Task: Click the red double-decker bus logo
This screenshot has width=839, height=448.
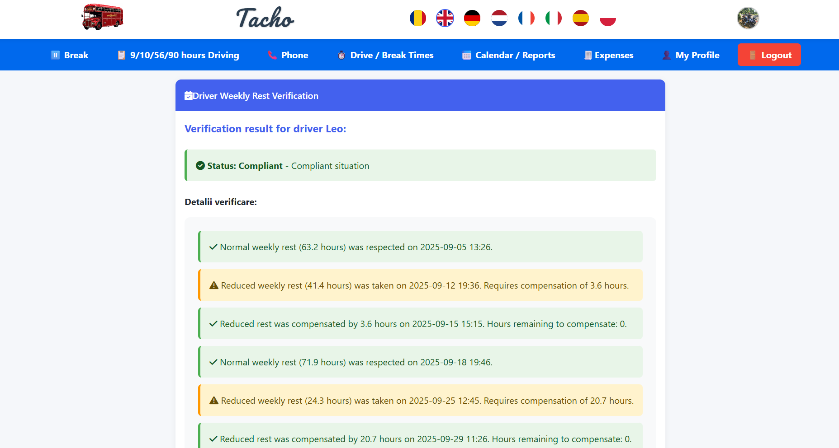Action: pos(102,18)
